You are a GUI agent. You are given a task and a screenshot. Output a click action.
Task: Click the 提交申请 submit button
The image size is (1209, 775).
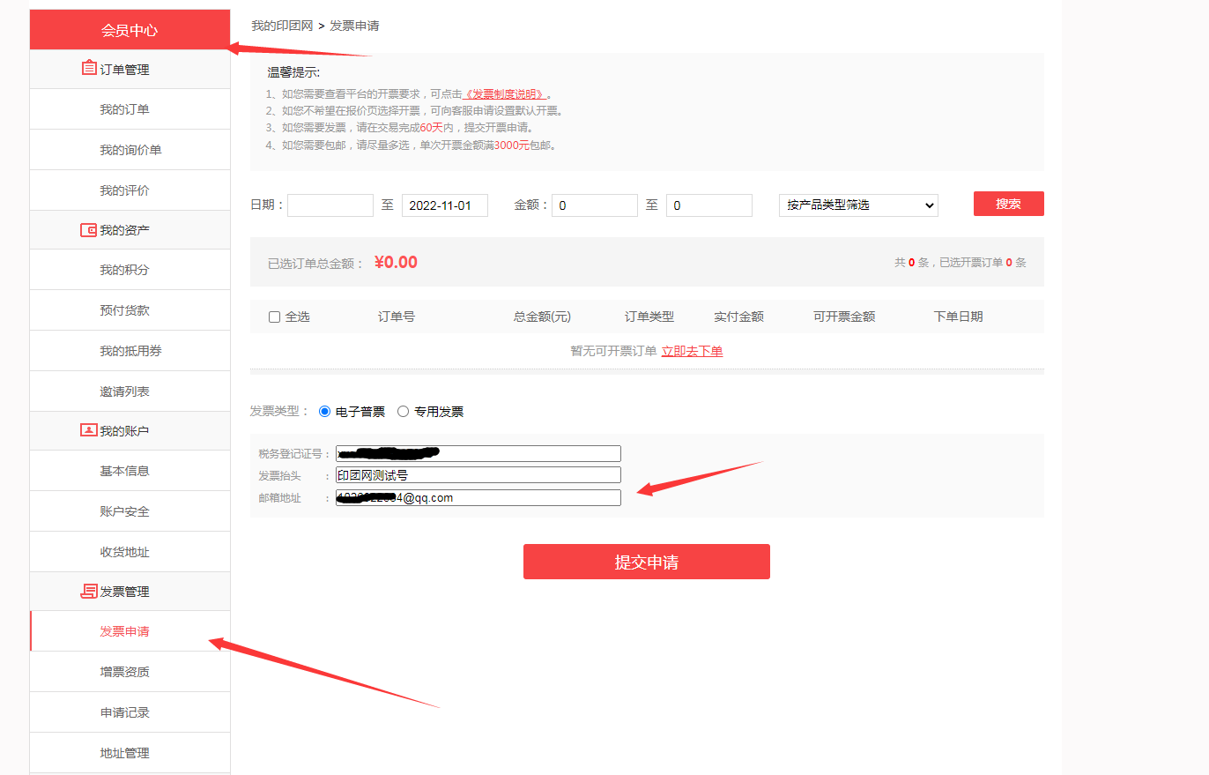click(x=646, y=562)
